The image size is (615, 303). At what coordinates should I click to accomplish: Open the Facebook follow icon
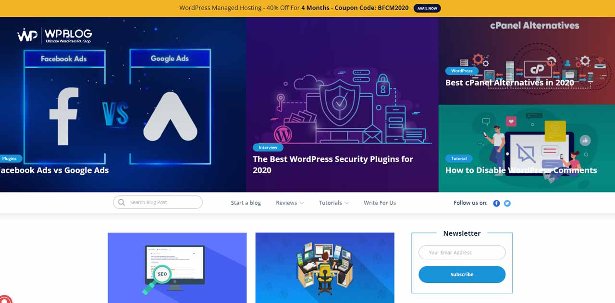click(x=496, y=203)
